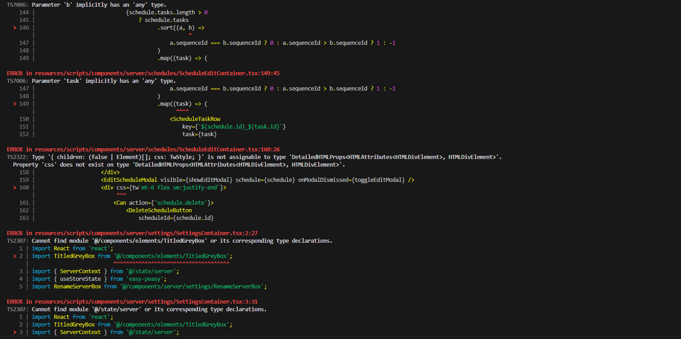The height and width of the screenshot is (339, 681).
Task: Click code line 159 "<EditScheduleModal visible=..."
Action: 257,180
